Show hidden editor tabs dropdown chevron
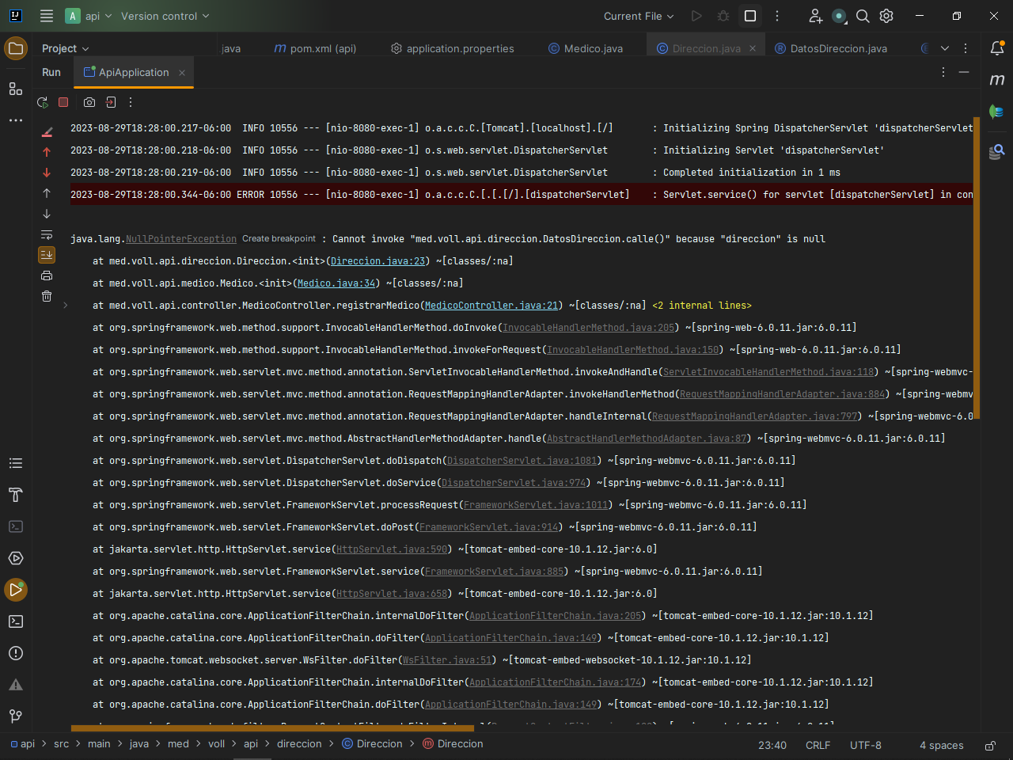 [945, 48]
